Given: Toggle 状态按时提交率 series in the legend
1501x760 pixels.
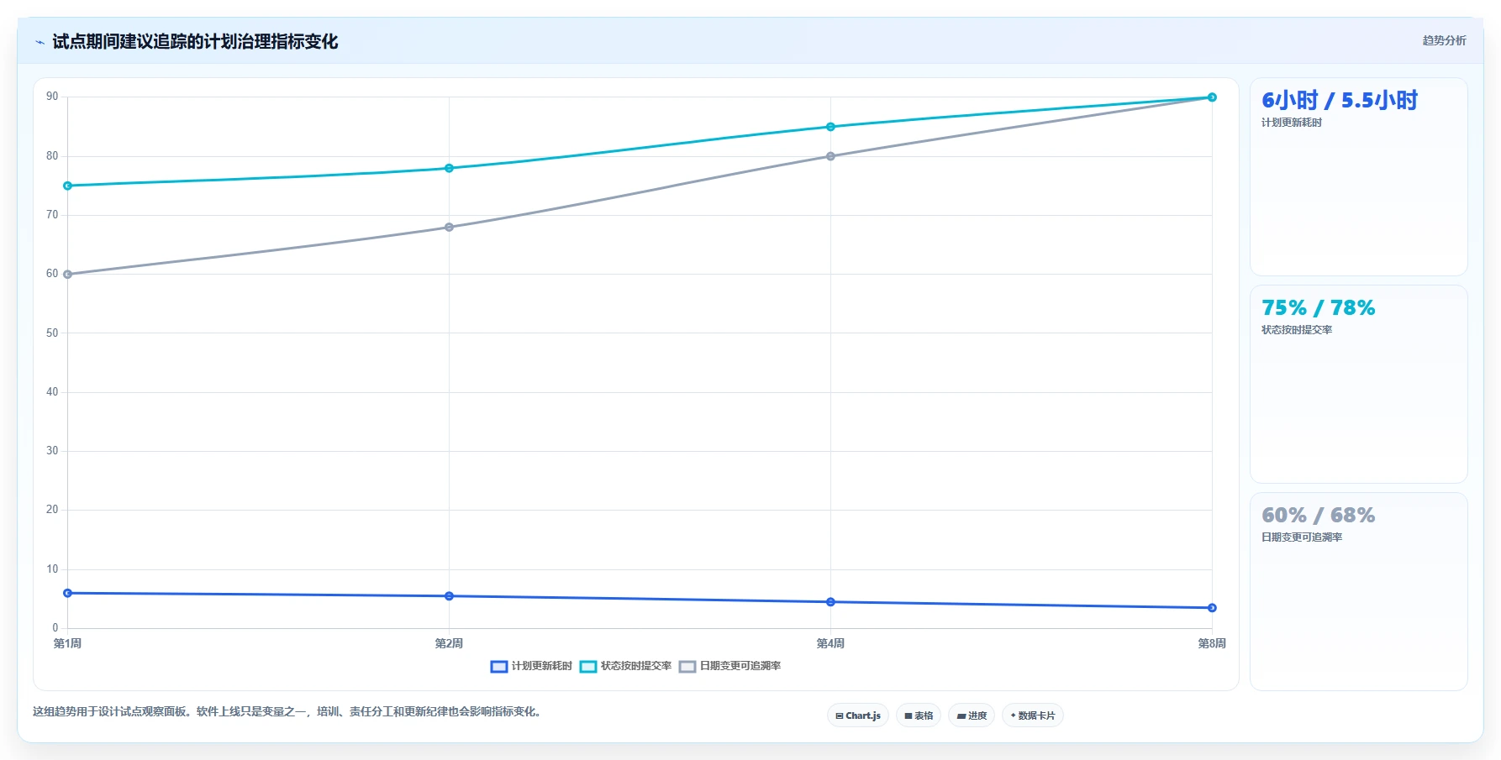Looking at the screenshot, I should [x=625, y=666].
